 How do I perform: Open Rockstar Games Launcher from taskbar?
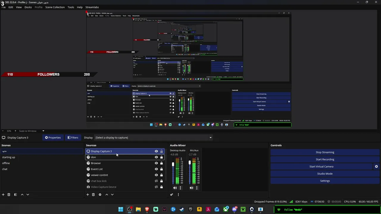199,210
